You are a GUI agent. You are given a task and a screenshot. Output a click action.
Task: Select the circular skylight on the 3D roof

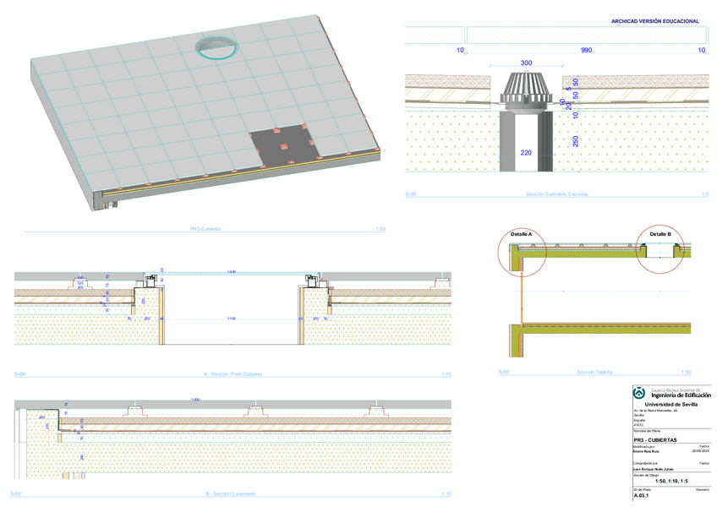click(217, 47)
